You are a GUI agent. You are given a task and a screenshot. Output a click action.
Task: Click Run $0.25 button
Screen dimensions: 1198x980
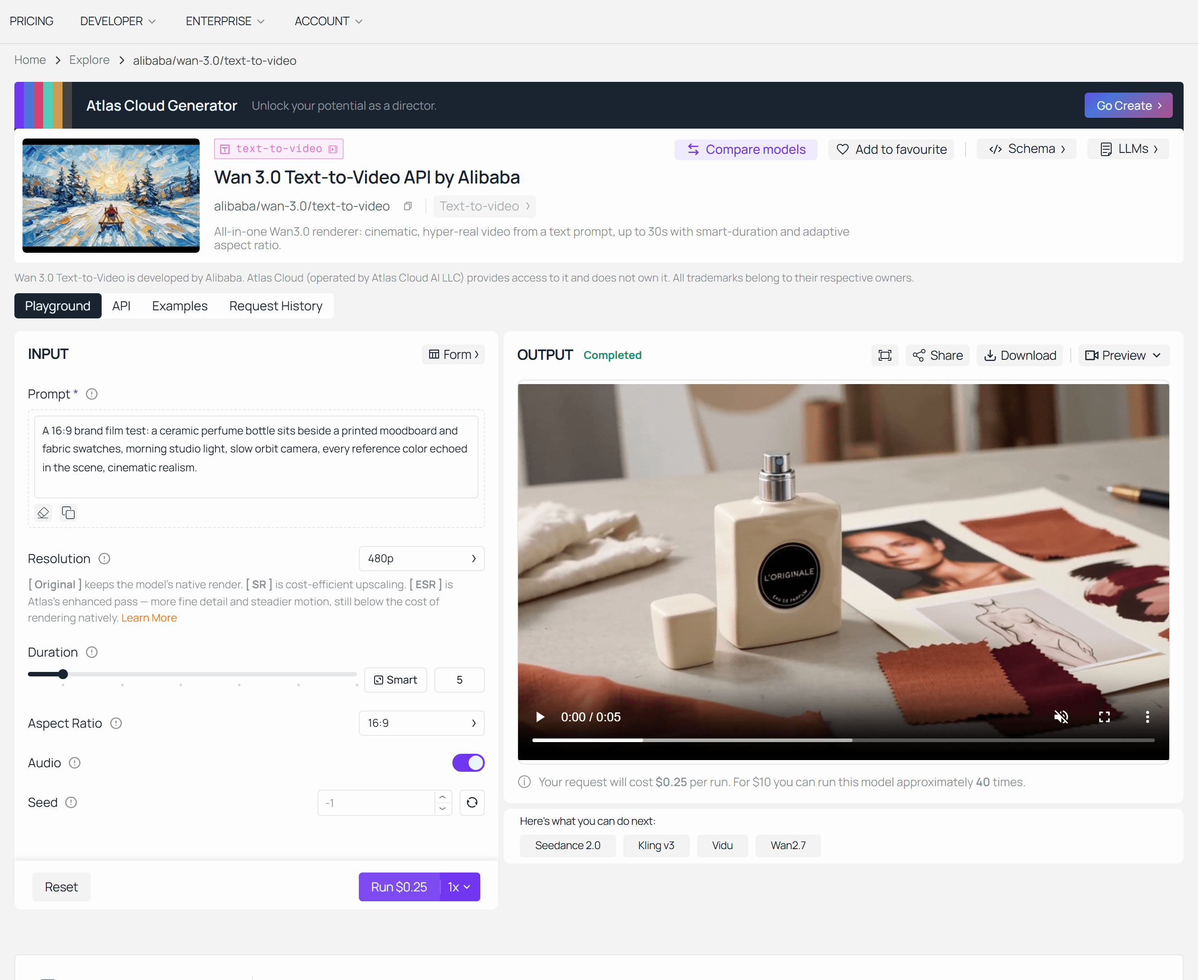[399, 887]
